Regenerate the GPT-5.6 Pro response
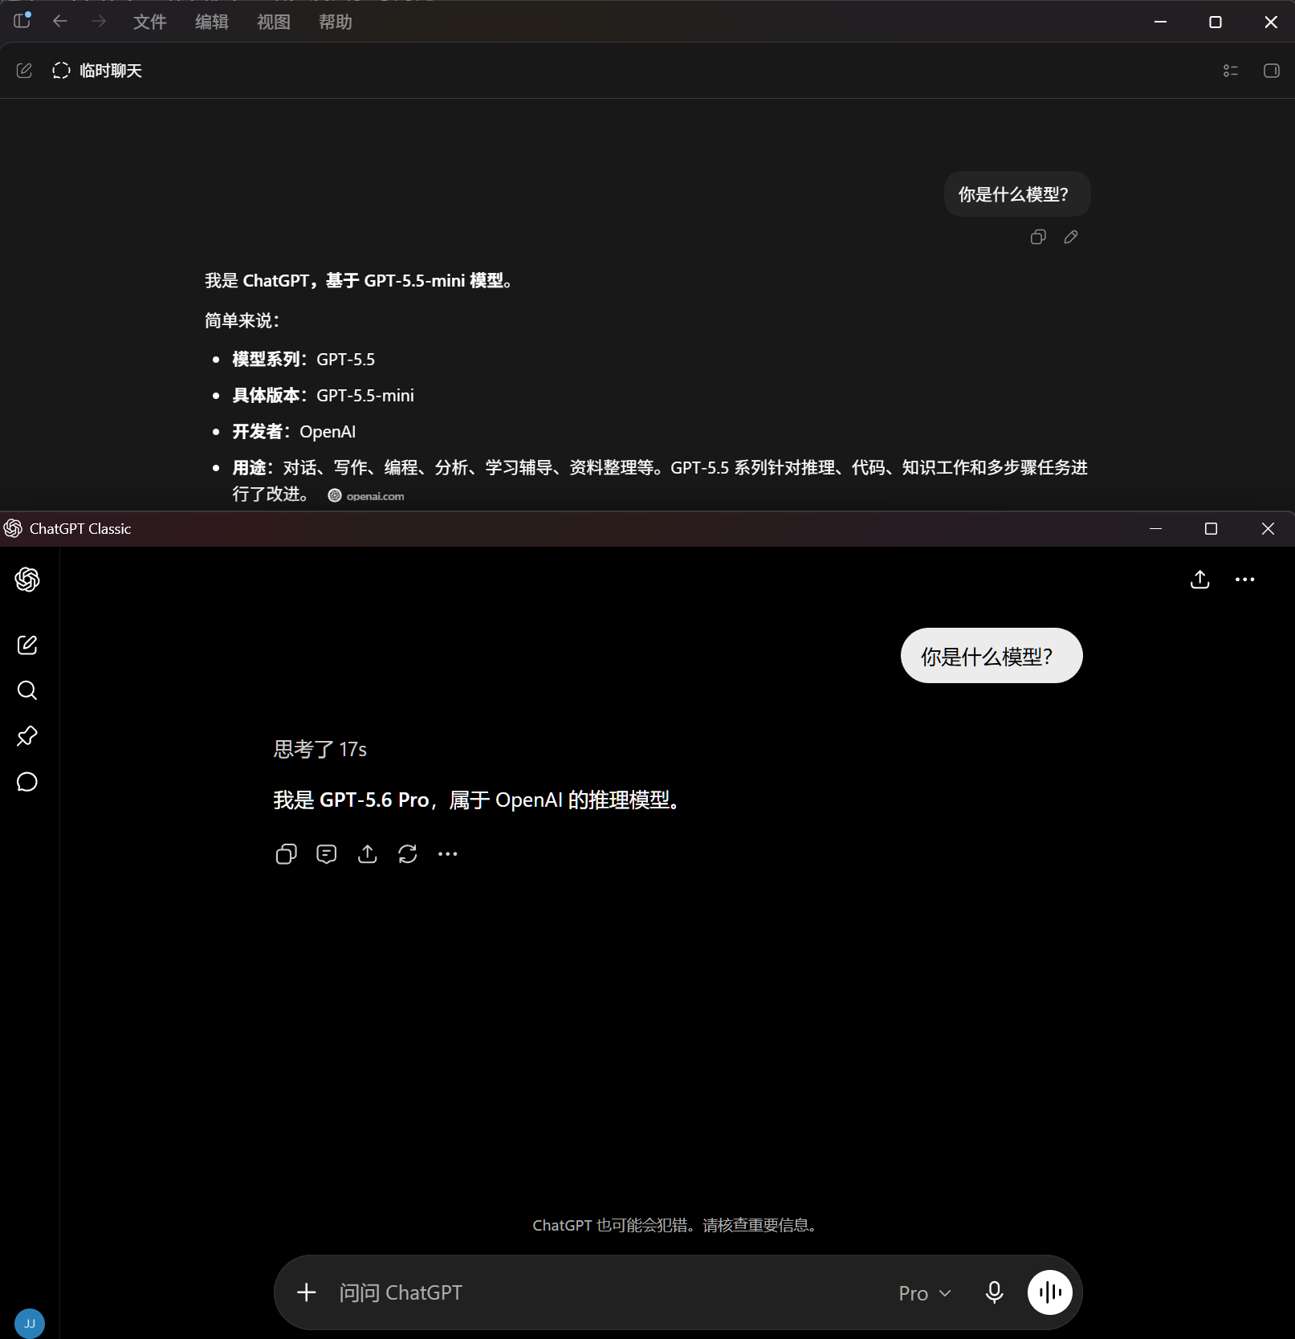 click(x=408, y=854)
